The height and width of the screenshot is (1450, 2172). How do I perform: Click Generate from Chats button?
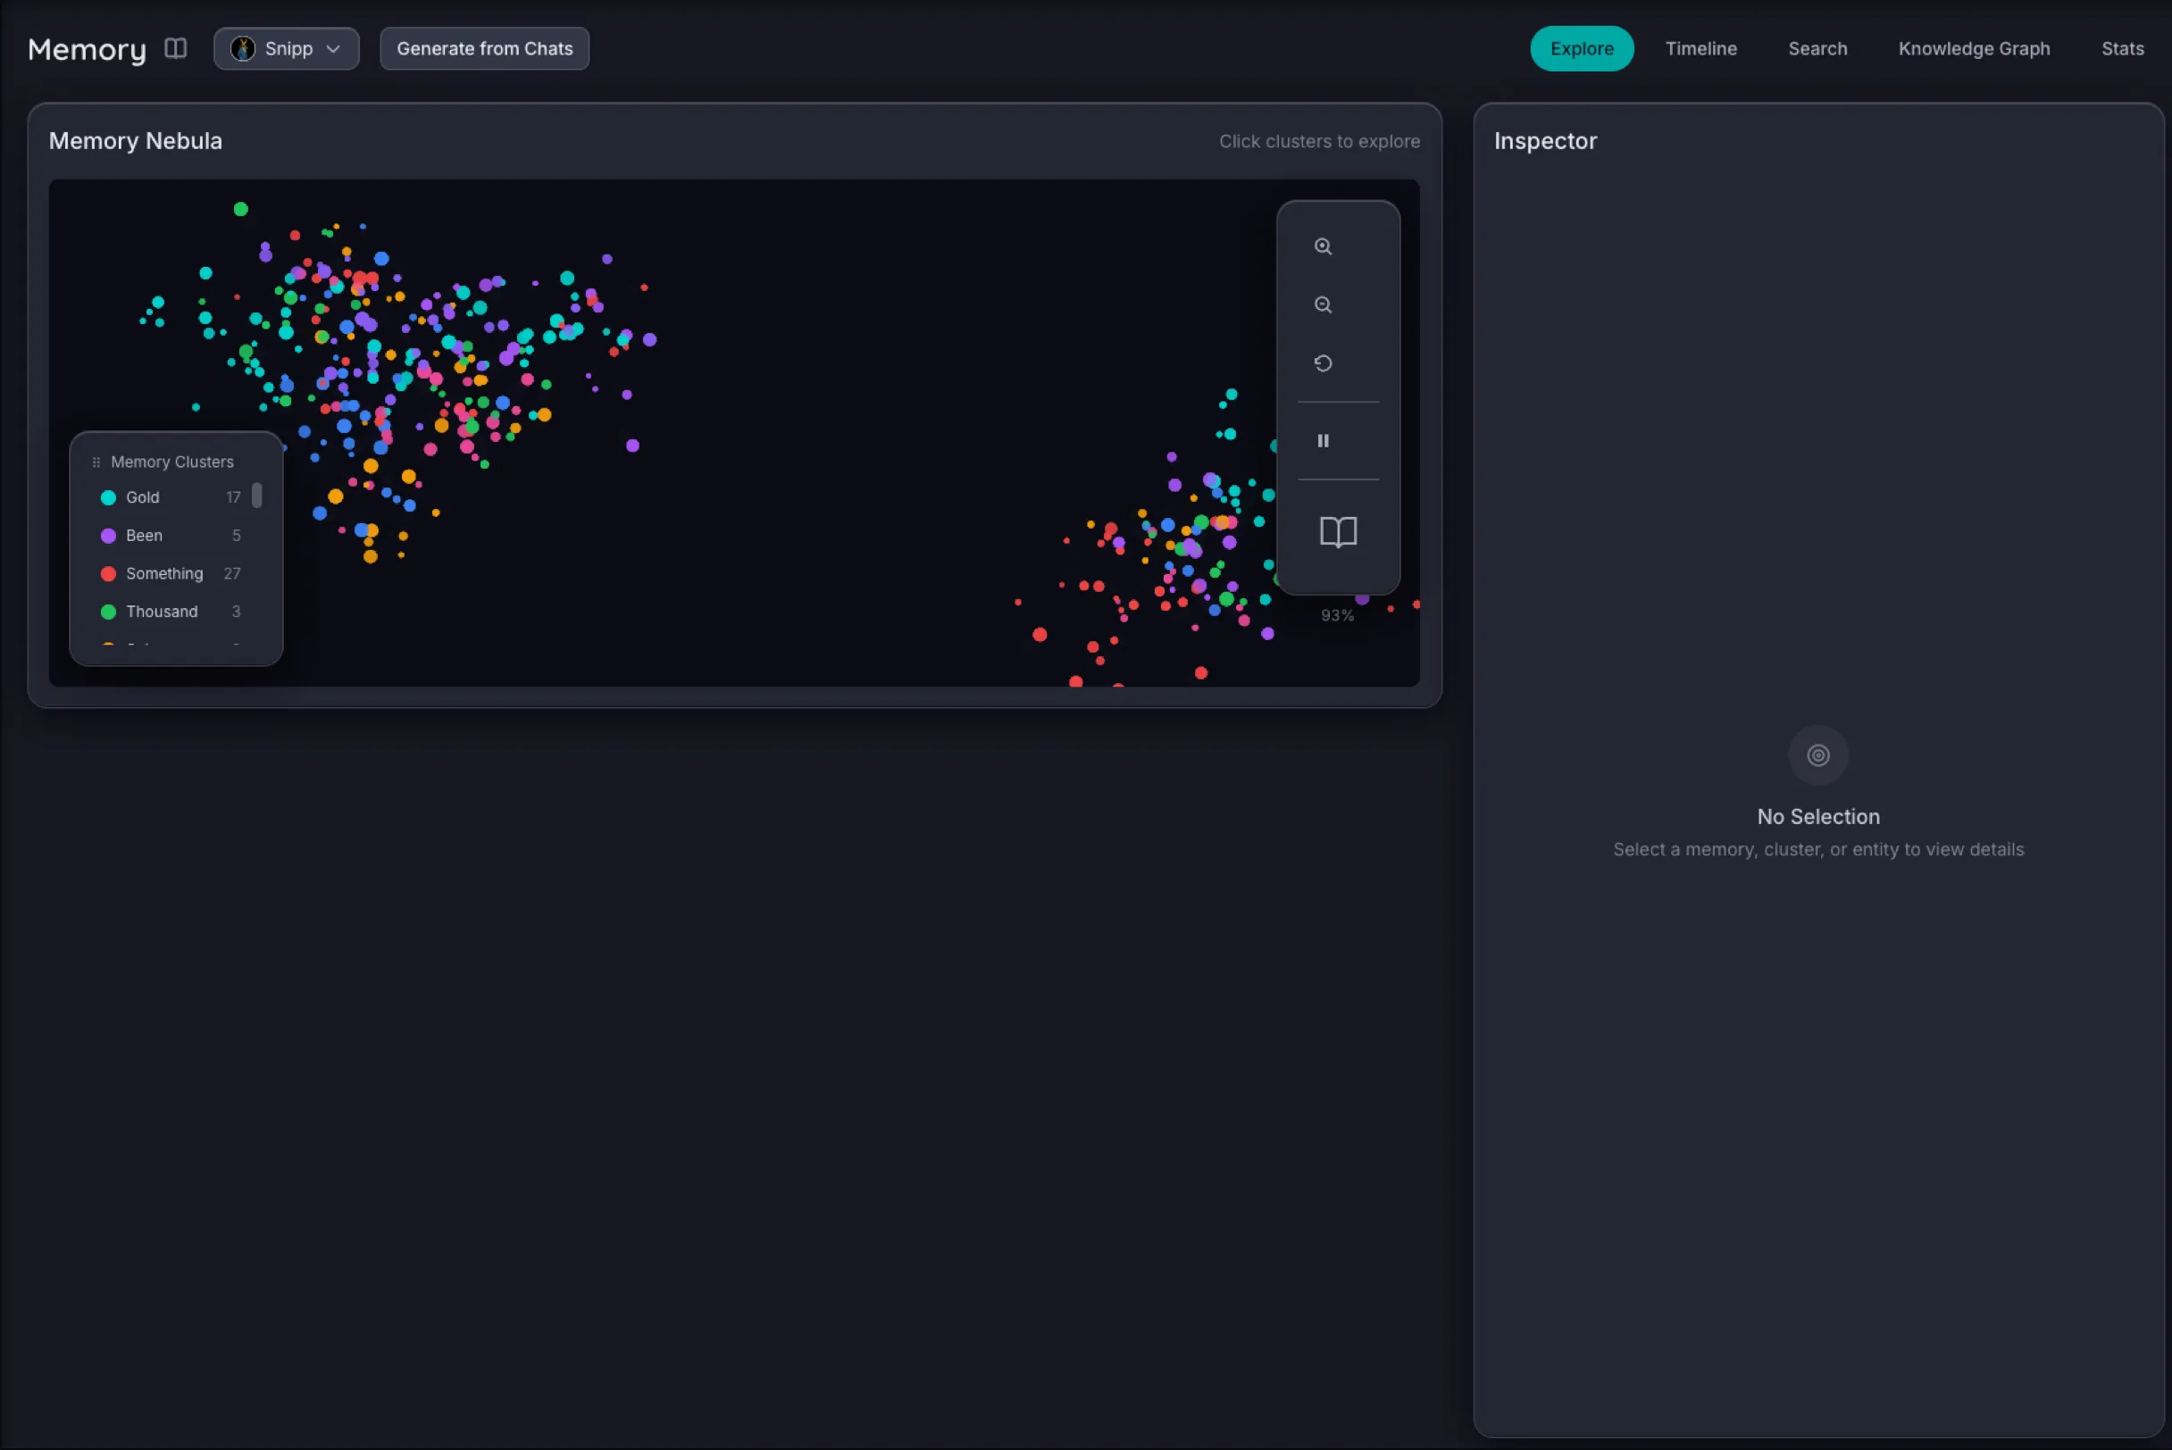coord(484,48)
